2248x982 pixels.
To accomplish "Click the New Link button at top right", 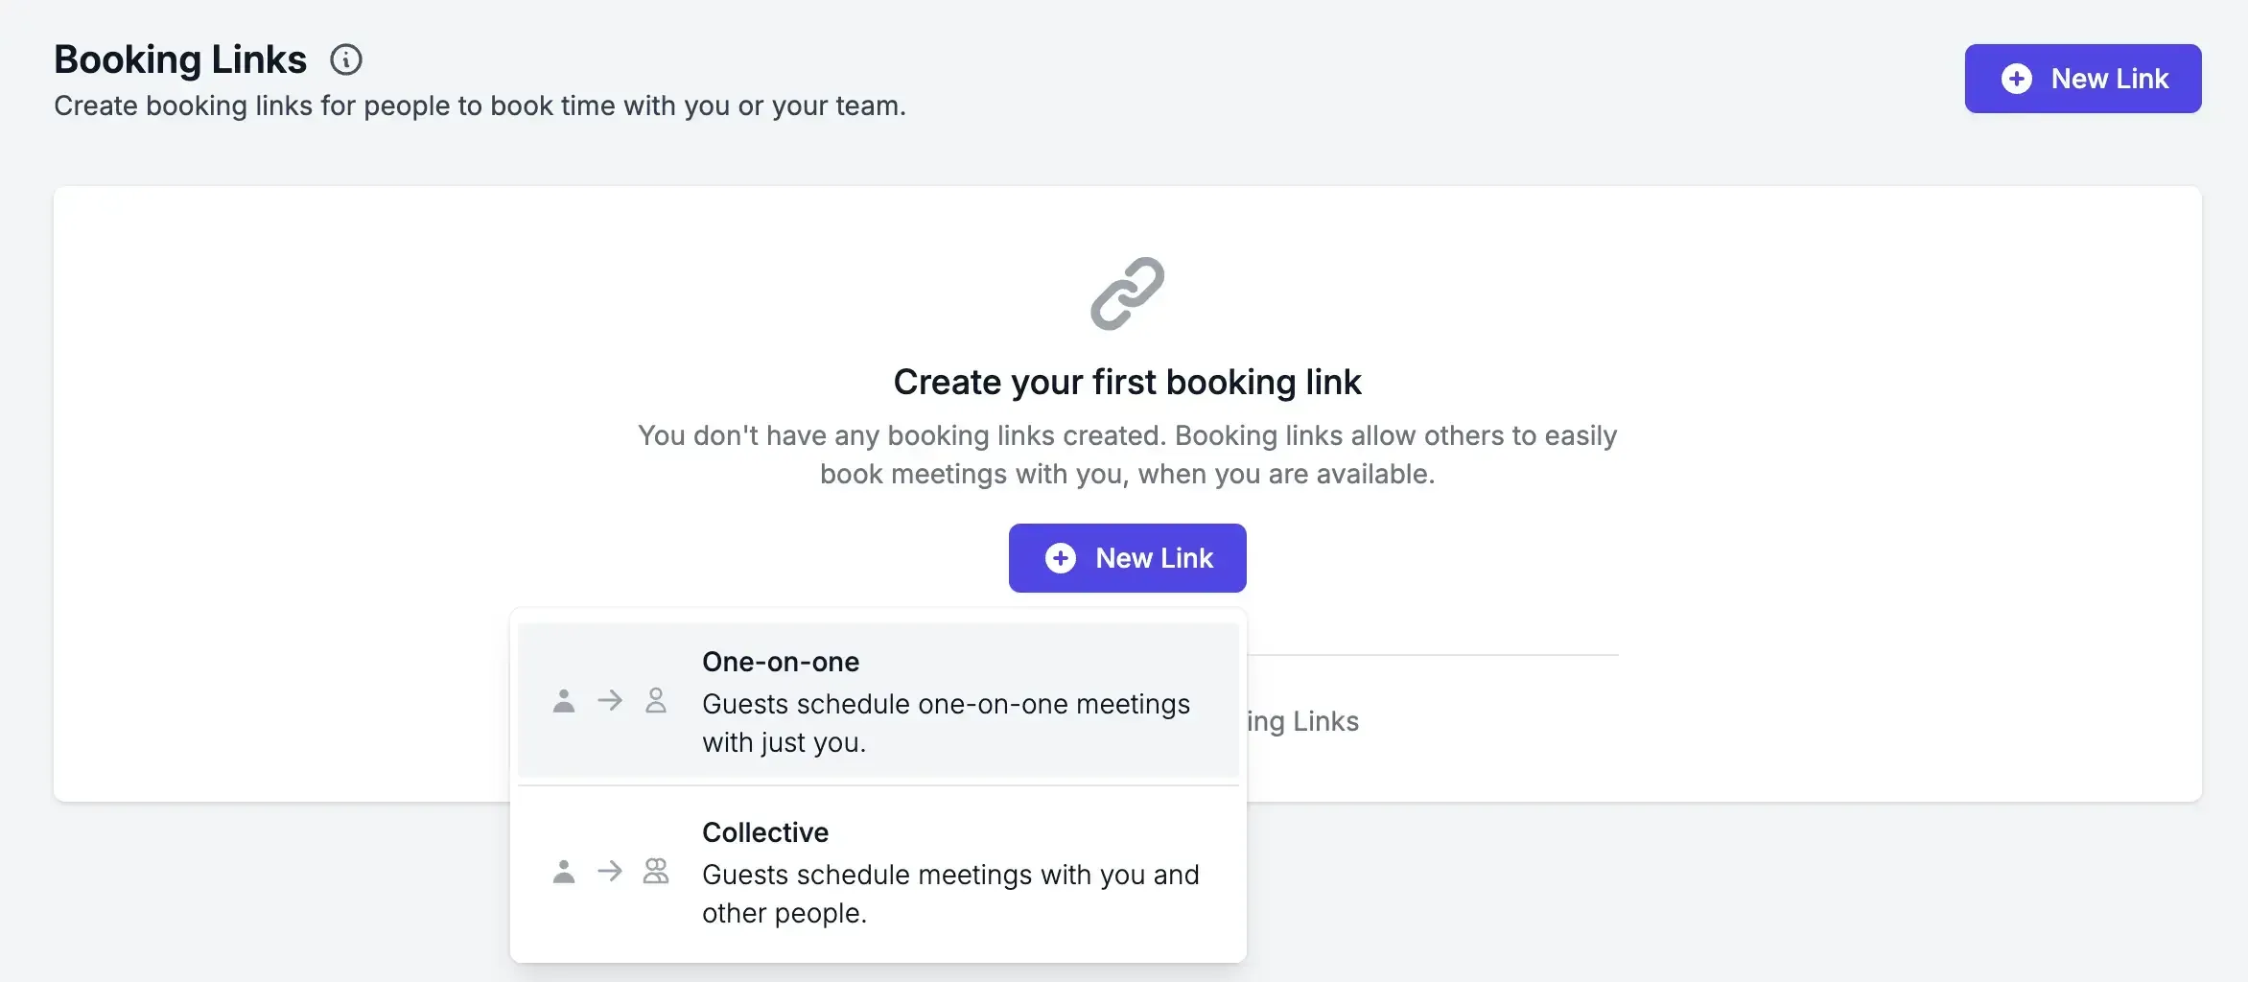I will point(2083,79).
